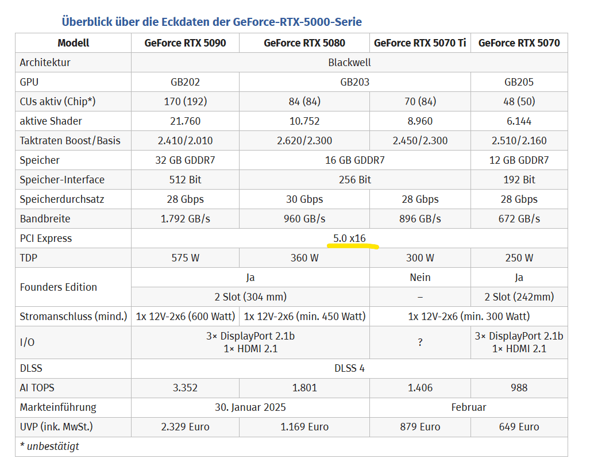Click the 'GeForce RTX 5080' column header
This screenshot has width=594, height=466.
coord(304,43)
